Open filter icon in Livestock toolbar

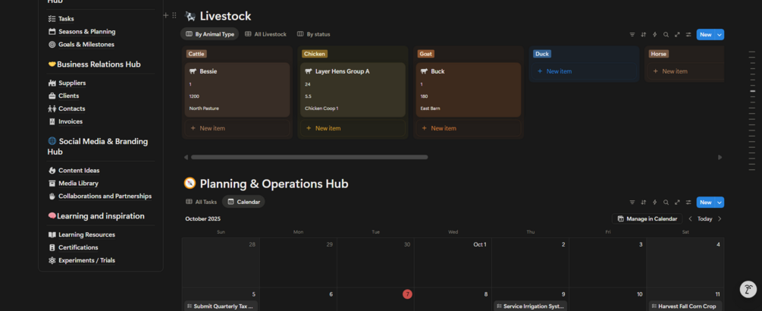632,34
